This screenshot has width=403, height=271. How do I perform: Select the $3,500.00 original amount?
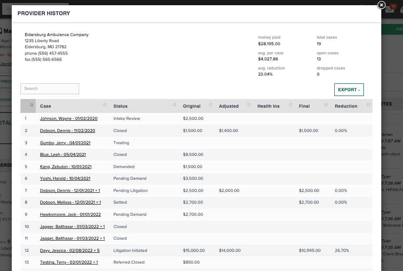[x=193, y=178]
